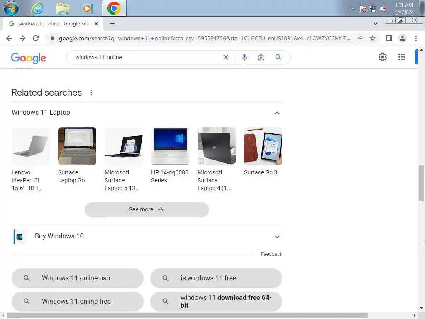Search Windows 11 online usb suggestion
Image resolution: width=425 pixels, height=319 pixels.
pyautogui.click(x=78, y=278)
